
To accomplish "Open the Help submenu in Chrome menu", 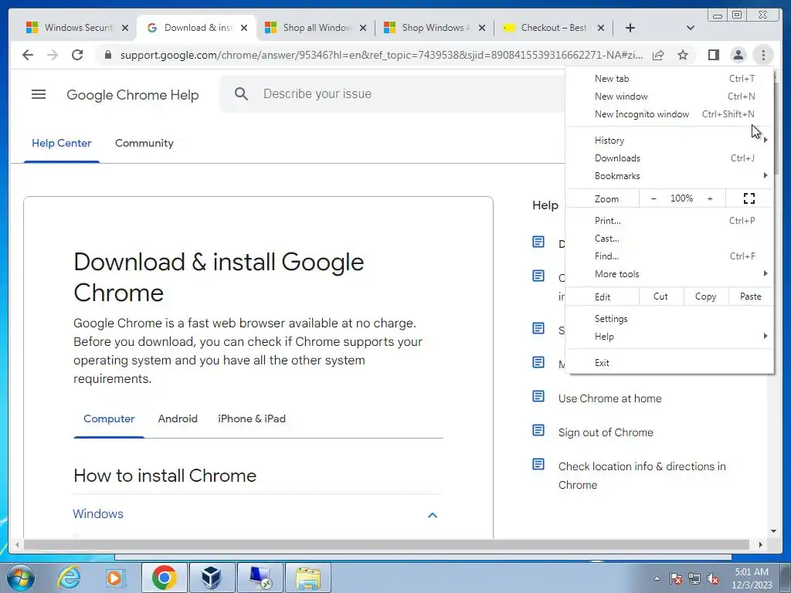I will [x=670, y=337].
